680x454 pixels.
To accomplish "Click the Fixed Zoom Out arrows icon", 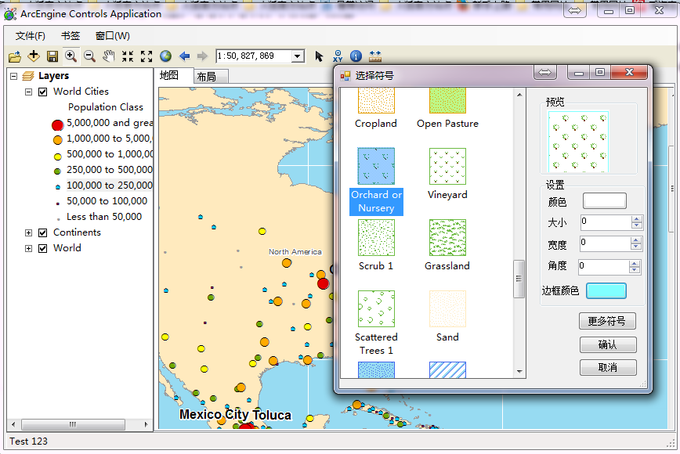I will [146, 56].
